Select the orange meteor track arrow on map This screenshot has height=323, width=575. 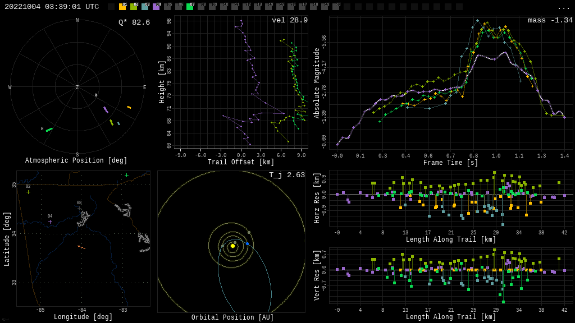click(81, 247)
